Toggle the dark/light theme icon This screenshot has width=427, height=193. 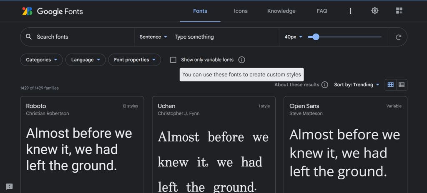[375, 11]
